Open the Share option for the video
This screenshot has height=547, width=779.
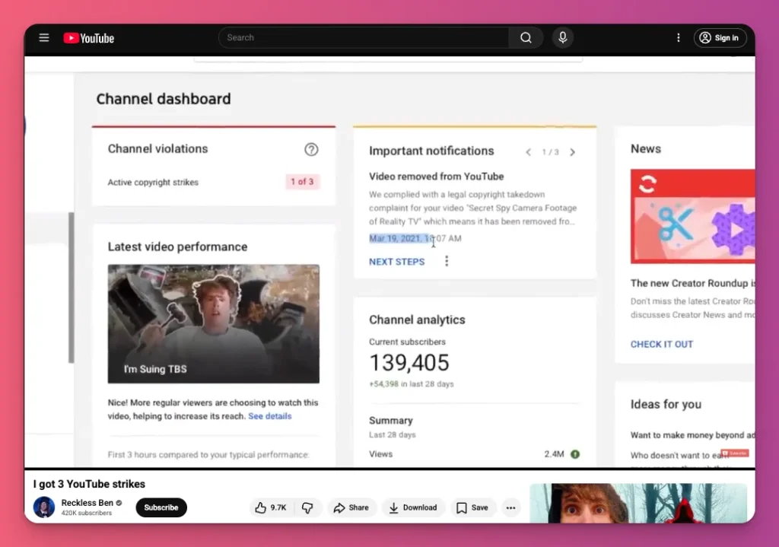click(351, 507)
